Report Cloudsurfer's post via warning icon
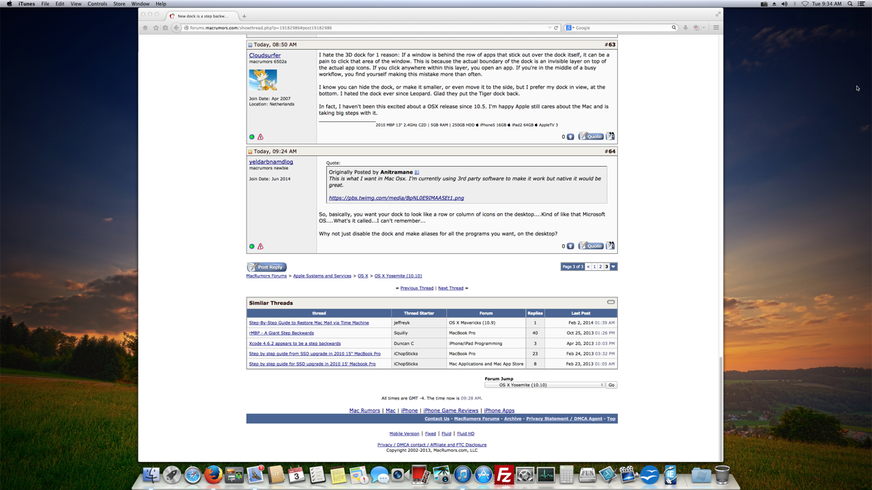This screenshot has height=490, width=872. [260, 137]
